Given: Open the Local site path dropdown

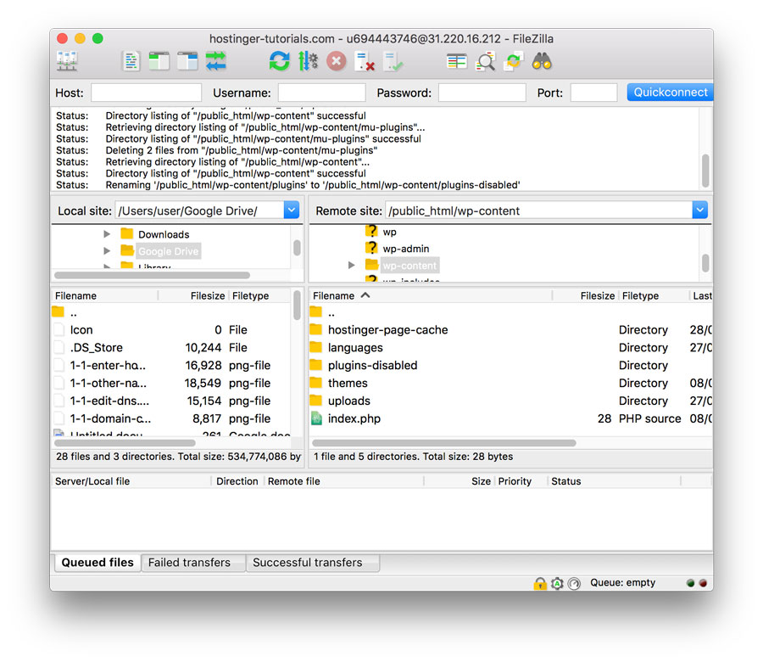Looking at the screenshot, I should [292, 210].
